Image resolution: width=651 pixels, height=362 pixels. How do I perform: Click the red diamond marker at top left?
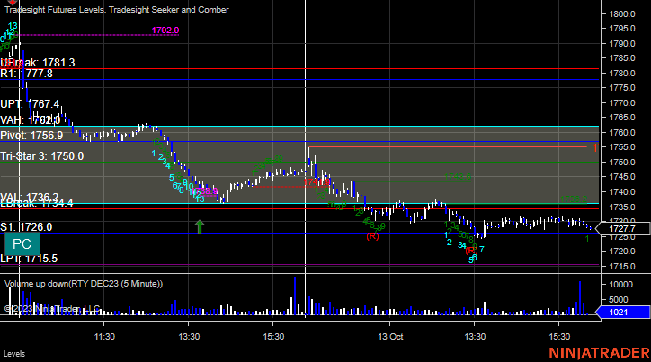pos(12,3)
